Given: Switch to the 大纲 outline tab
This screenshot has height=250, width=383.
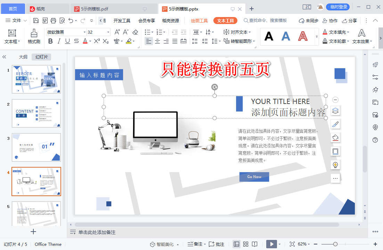Looking at the screenshot, I should pos(23,57).
